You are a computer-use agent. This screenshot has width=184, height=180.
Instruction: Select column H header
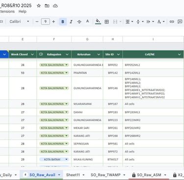tap(113, 39)
